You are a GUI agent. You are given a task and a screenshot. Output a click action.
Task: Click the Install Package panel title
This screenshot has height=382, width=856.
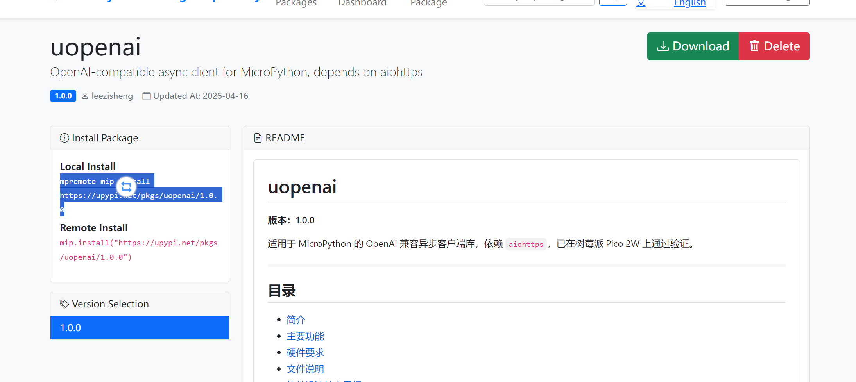105,138
